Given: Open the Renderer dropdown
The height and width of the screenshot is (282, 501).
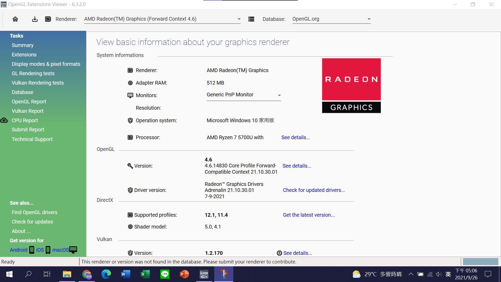Looking at the screenshot, I should tap(162, 19).
